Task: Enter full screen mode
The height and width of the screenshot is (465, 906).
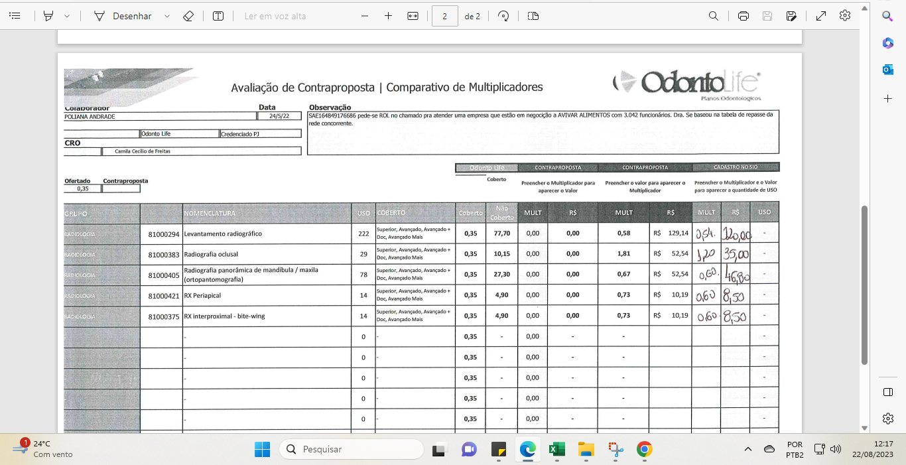Action: (820, 16)
